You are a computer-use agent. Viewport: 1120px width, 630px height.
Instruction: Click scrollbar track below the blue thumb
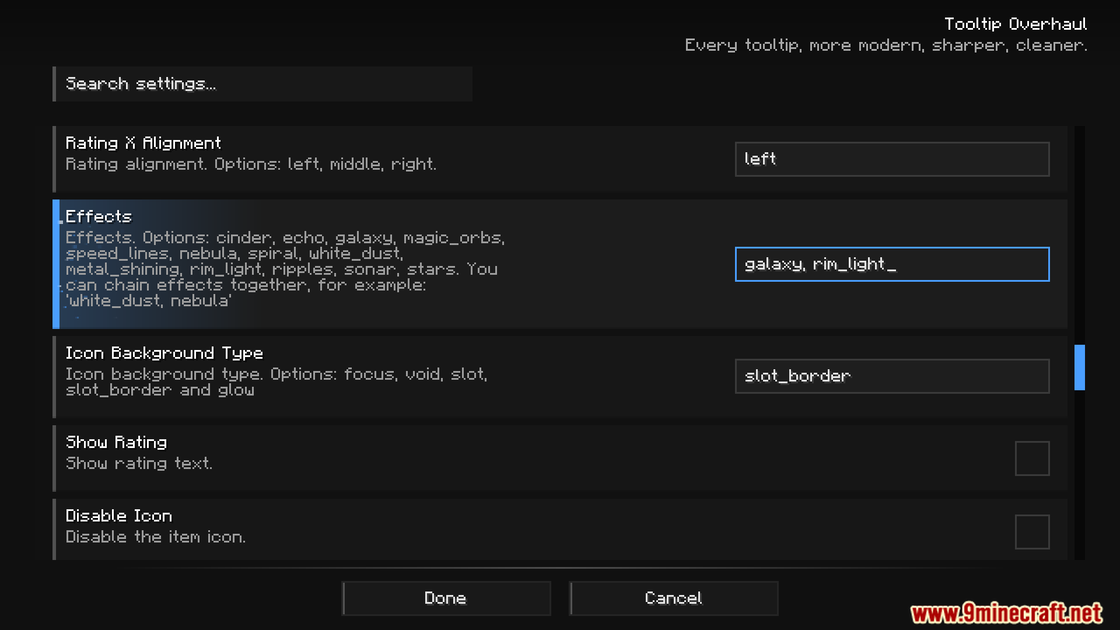(1079, 478)
